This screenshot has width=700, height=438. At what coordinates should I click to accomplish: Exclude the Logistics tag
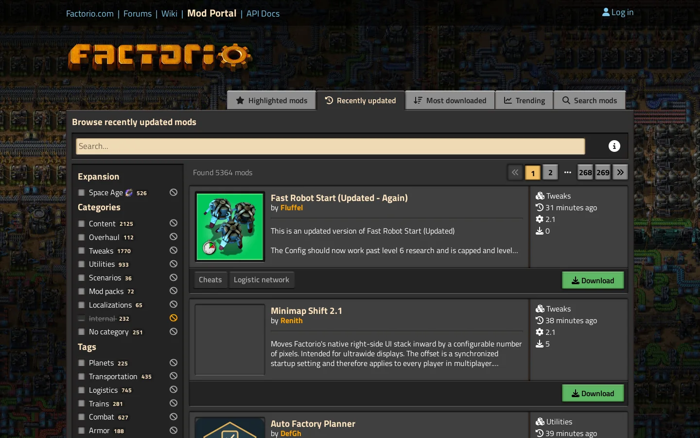click(x=174, y=390)
